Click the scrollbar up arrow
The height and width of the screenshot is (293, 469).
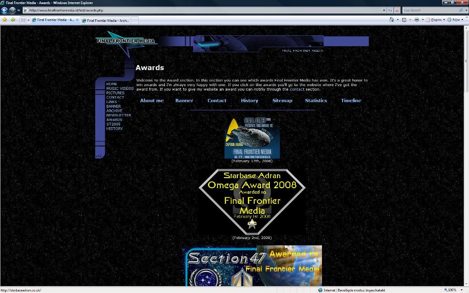466,28
